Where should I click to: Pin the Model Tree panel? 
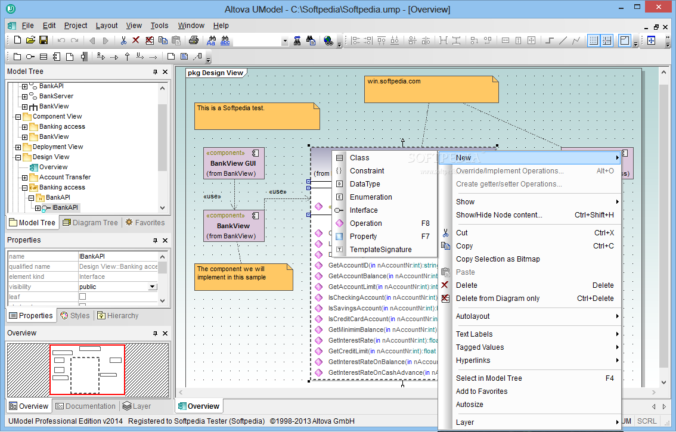pos(155,72)
